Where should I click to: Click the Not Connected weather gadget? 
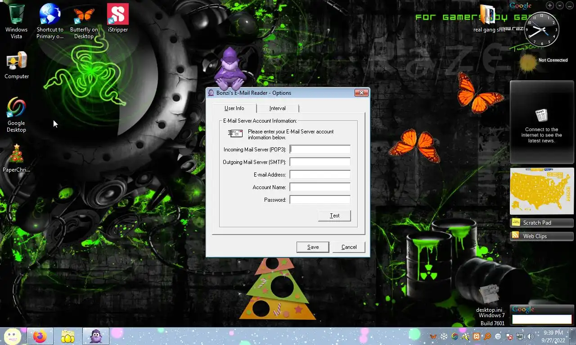point(544,63)
